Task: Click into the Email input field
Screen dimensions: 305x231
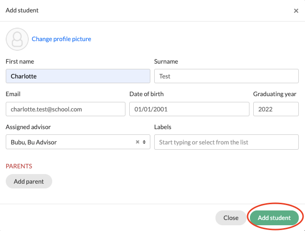Action: (65, 109)
